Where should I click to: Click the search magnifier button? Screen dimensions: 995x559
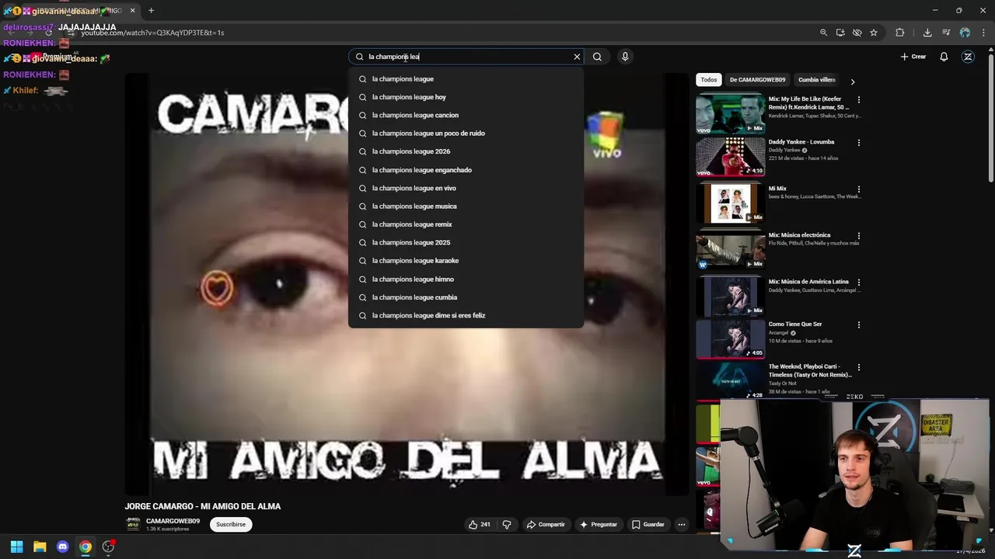pos(597,57)
